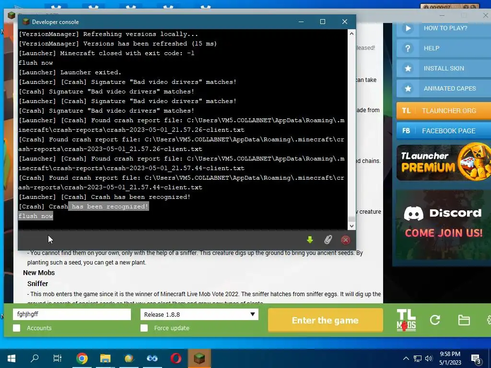The image size is (491, 368).
Task: Click the 'Sniffer' heading text
Action: pyautogui.click(x=37, y=284)
